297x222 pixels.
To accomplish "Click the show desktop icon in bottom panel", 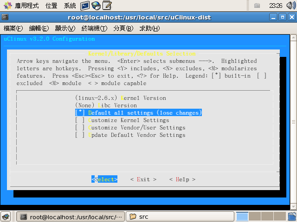I will click(6, 216).
